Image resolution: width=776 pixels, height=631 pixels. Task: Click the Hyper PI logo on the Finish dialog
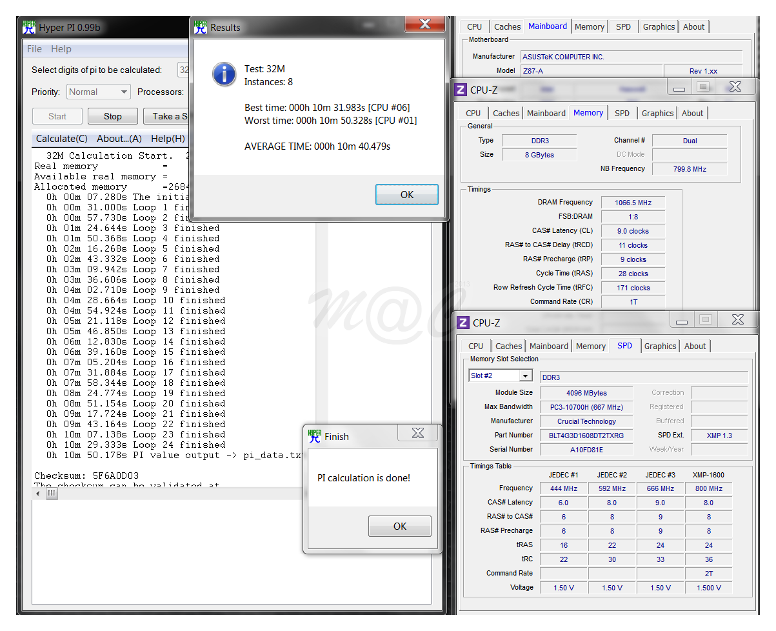(x=314, y=437)
